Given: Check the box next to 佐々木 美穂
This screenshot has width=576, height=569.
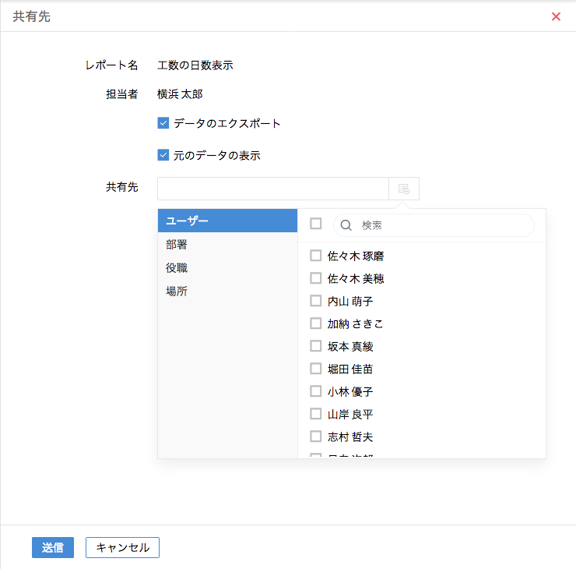Looking at the screenshot, I should click(316, 277).
